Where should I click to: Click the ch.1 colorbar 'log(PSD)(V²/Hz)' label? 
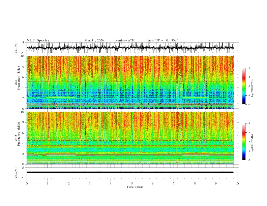[253, 88]
